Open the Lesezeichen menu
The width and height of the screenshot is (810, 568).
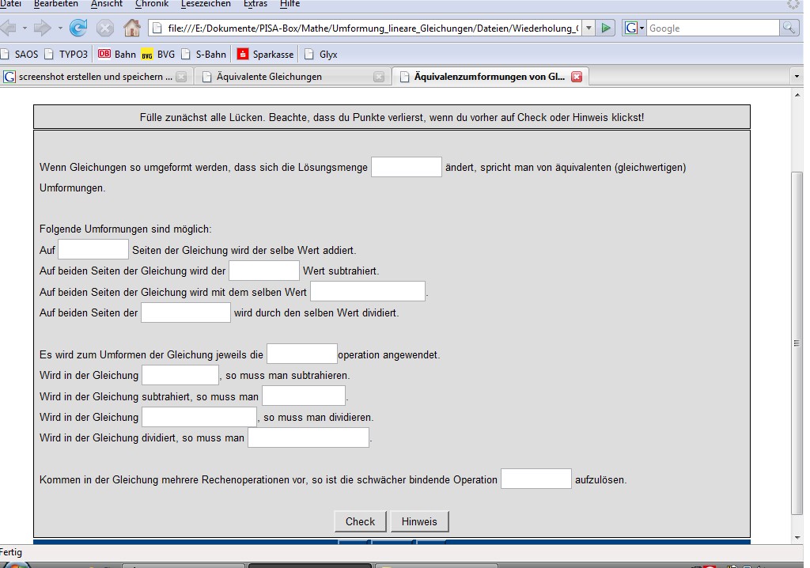(206, 4)
